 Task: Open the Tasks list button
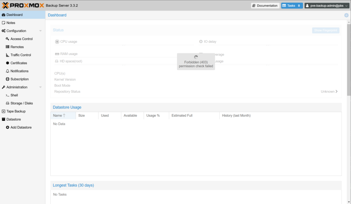(x=292, y=5)
